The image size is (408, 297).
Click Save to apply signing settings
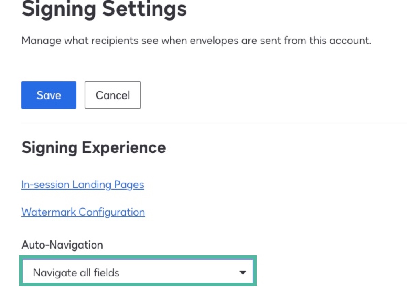(49, 95)
